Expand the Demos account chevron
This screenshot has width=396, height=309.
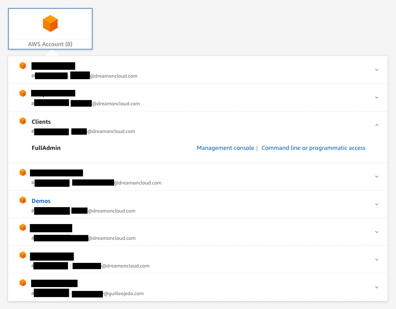tap(377, 204)
